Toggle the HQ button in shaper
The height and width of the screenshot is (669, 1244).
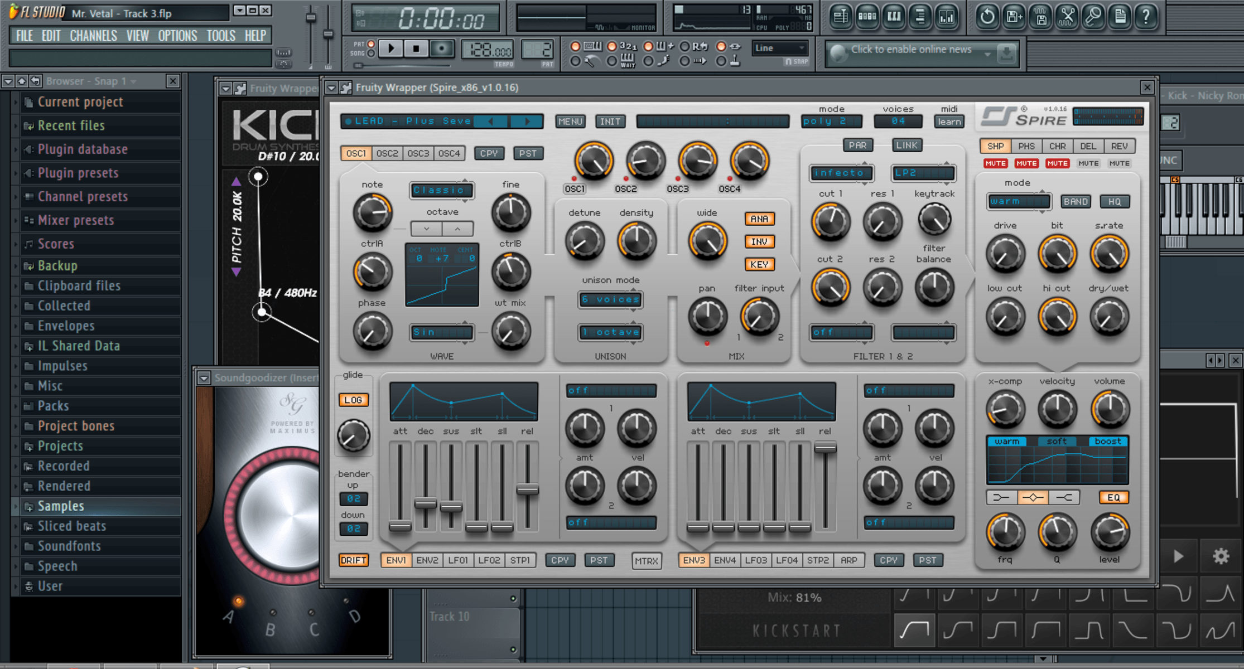pyautogui.click(x=1115, y=202)
